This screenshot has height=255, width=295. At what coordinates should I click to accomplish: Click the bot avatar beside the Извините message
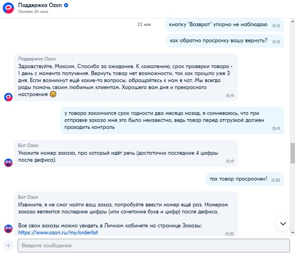coord(8,229)
